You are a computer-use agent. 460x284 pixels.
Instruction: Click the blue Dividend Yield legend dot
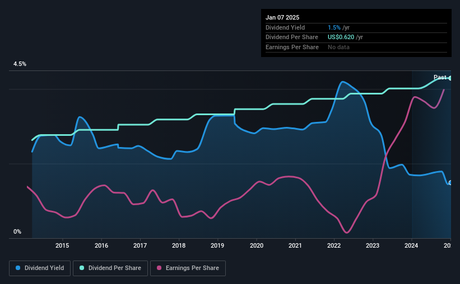[x=18, y=268]
